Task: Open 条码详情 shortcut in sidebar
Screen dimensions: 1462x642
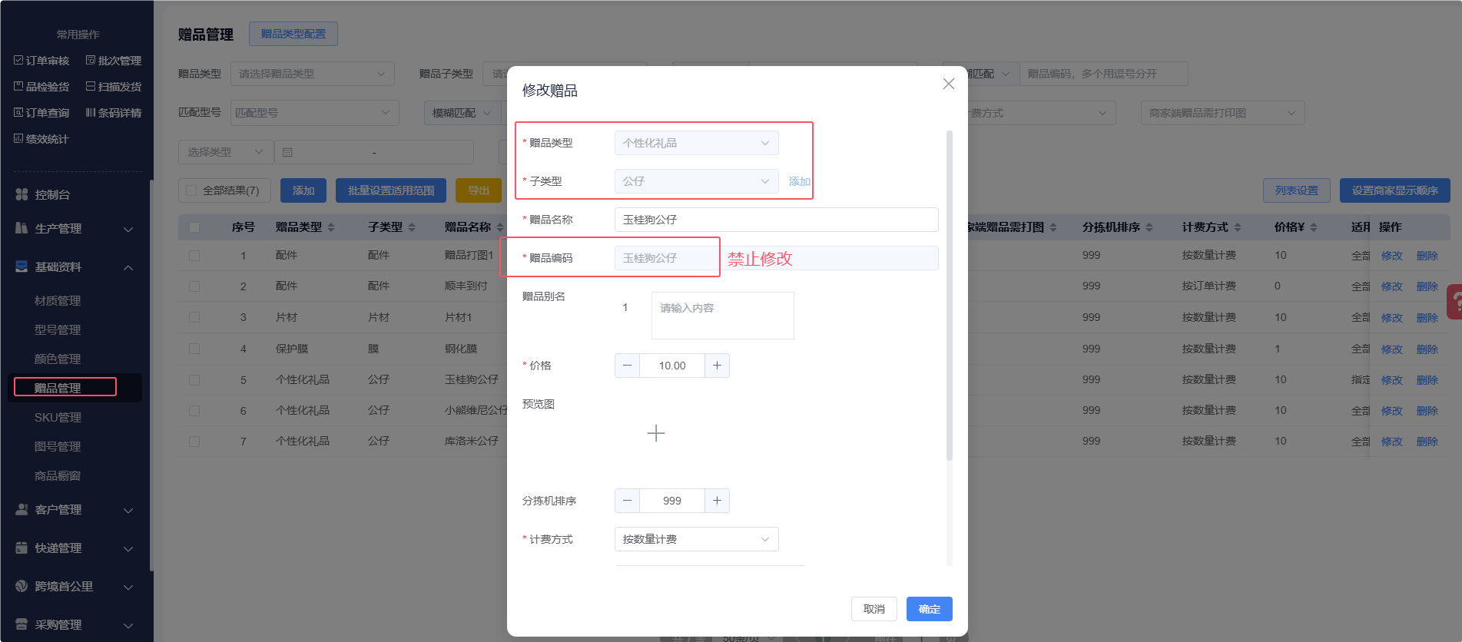Action: click(x=113, y=113)
